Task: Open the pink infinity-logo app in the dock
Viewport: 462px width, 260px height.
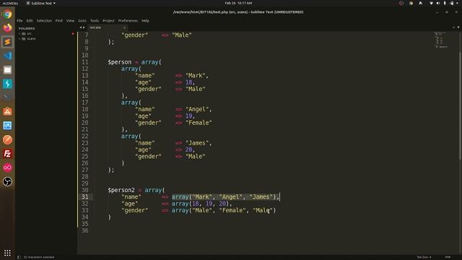Action: click(x=7, y=168)
